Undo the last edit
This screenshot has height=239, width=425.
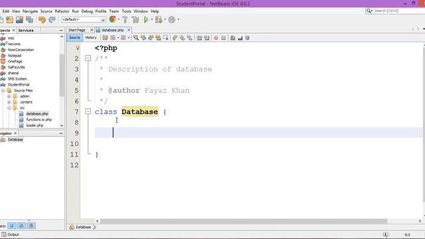[42, 19]
